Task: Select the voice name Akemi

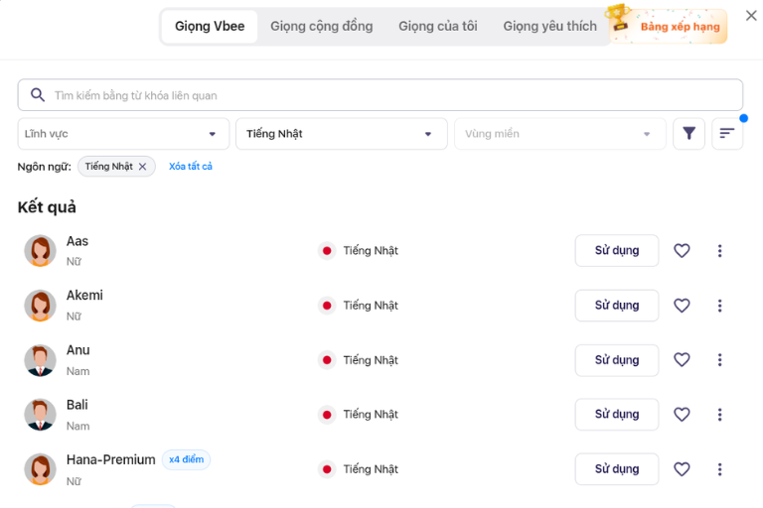Action: pyautogui.click(x=84, y=295)
